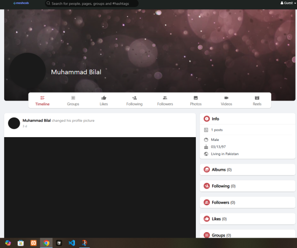297x248 pixels.
Task: Open the Photos tab icon
Action: [x=196, y=98]
